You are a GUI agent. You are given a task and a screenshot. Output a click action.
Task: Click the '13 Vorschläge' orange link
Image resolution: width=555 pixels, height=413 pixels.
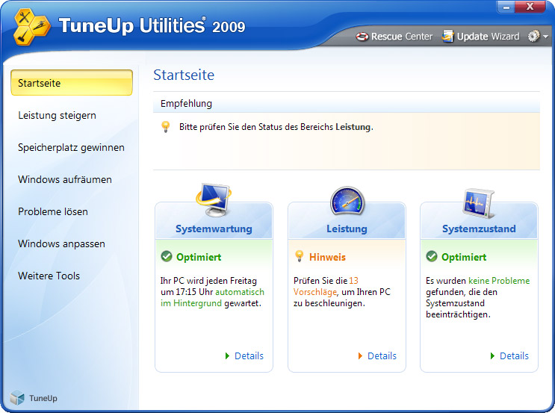tap(326, 286)
